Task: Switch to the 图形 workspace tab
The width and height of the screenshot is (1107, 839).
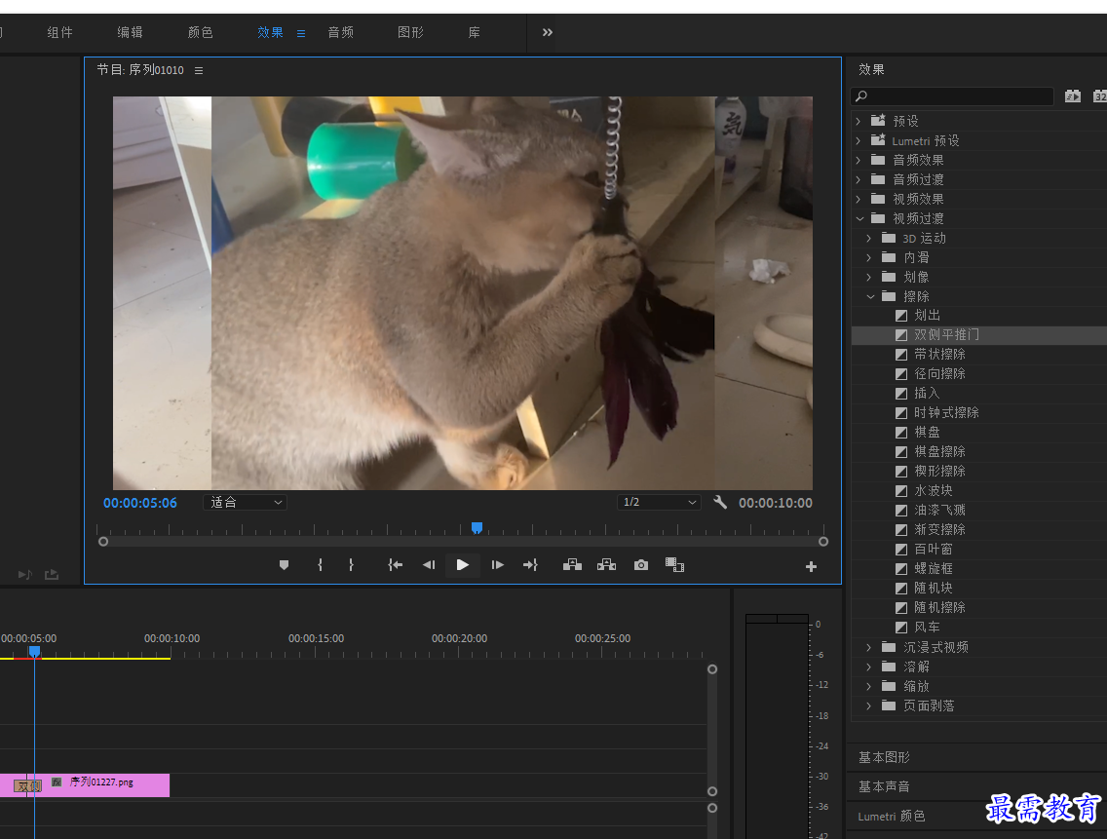Action: click(410, 32)
